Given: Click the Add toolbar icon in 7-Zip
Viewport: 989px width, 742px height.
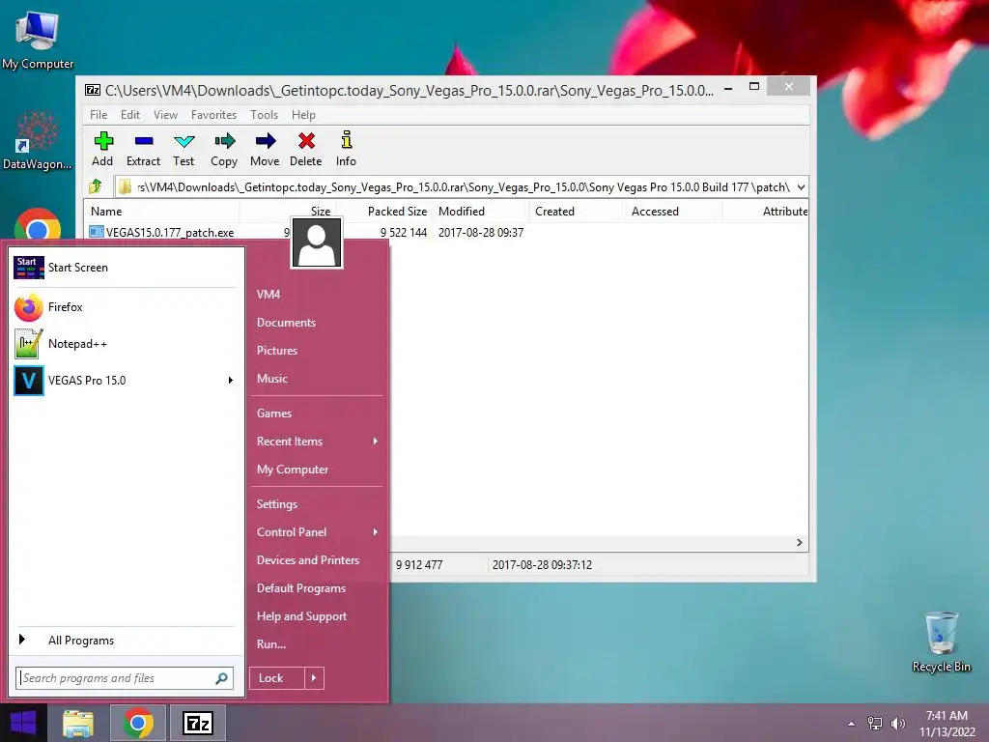Looking at the screenshot, I should click(x=102, y=149).
